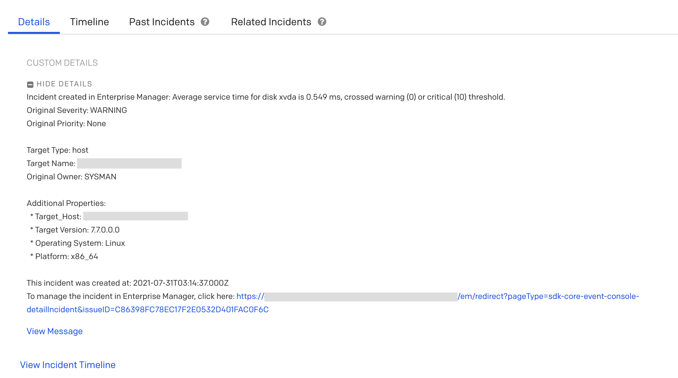The height and width of the screenshot is (378, 678).
Task: Click the detailIncident issueID link line
Action: (148, 310)
